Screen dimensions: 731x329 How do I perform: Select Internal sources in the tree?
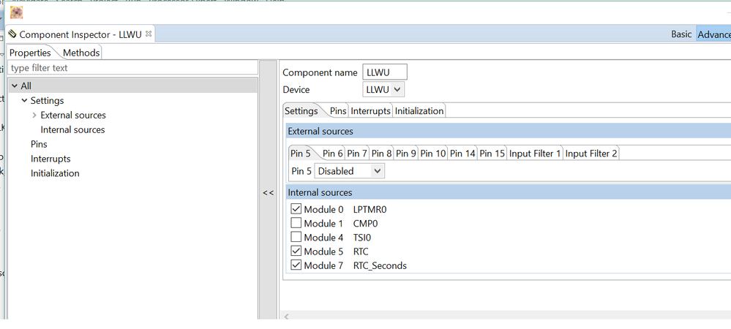click(72, 130)
